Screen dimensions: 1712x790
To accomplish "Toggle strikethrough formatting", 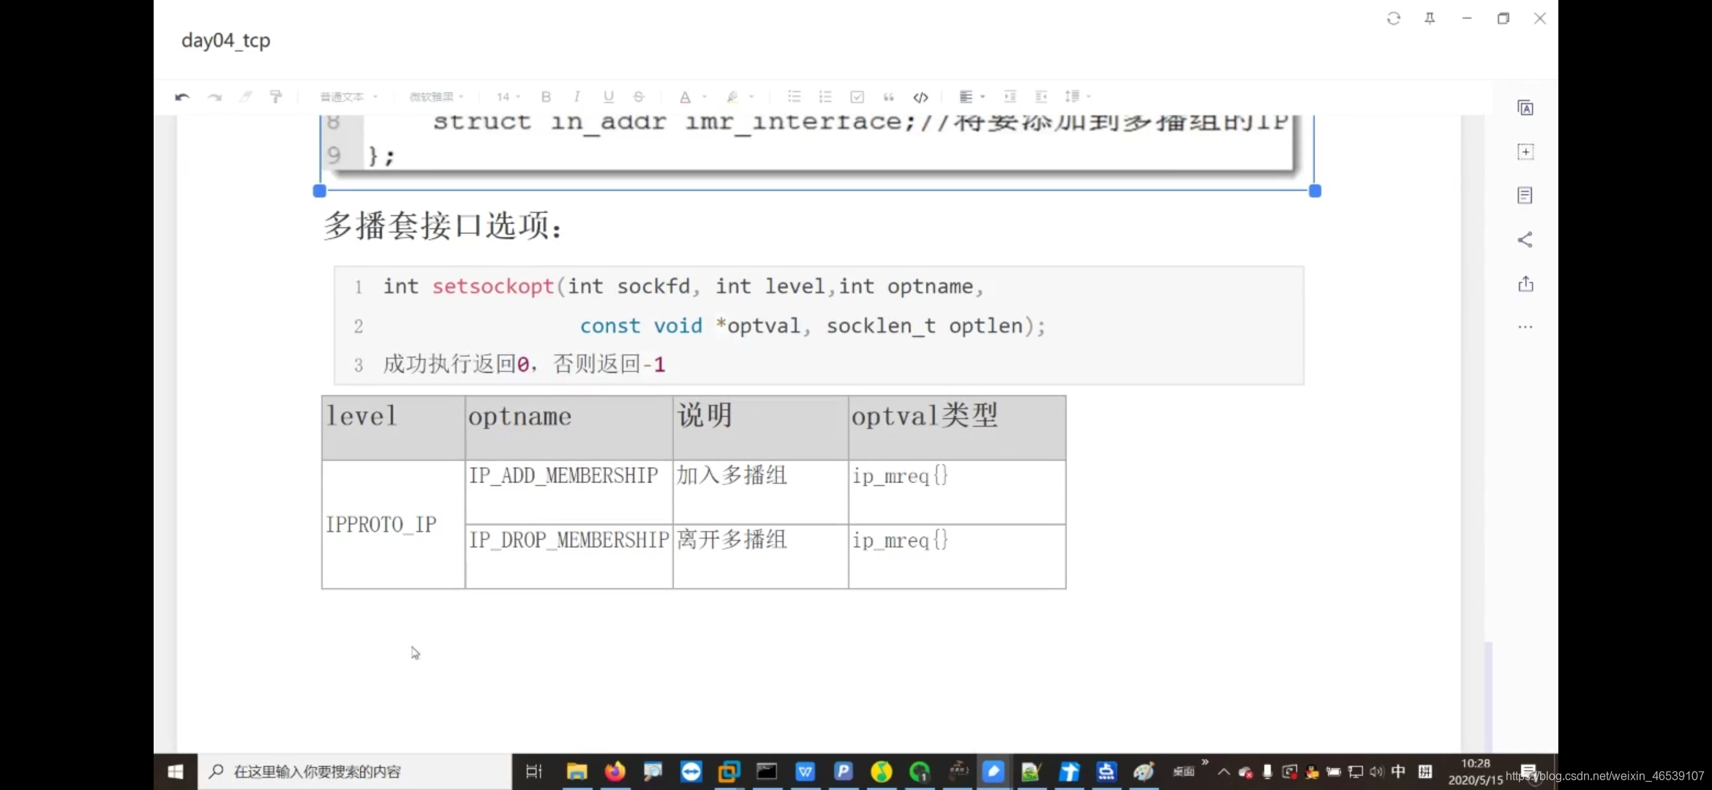I will [639, 97].
